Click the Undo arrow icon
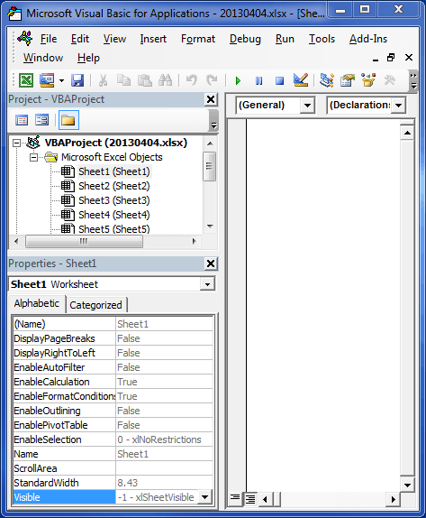Viewport: 426px width, 518px height. (192, 80)
